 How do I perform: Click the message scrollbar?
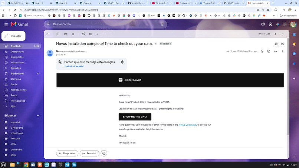288,86
